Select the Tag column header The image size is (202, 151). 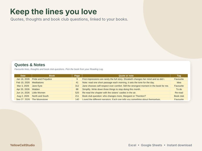coord(179,76)
